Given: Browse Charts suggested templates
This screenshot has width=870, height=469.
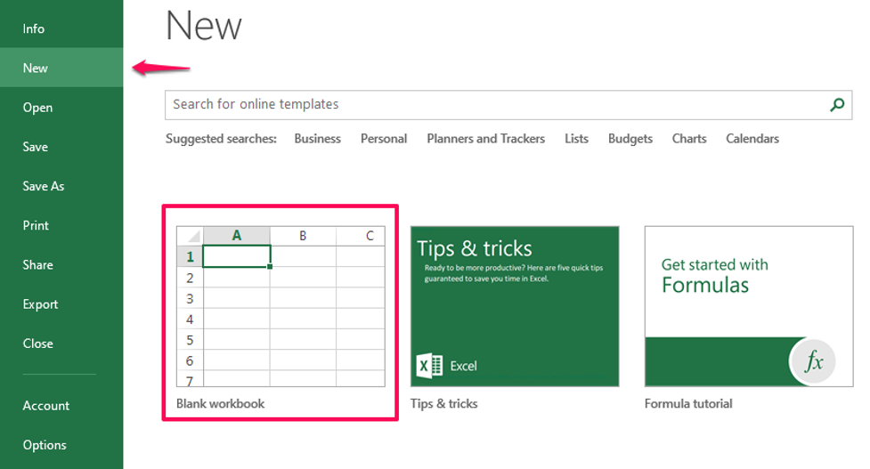Looking at the screenshot, I should click(x=689, y=139).
